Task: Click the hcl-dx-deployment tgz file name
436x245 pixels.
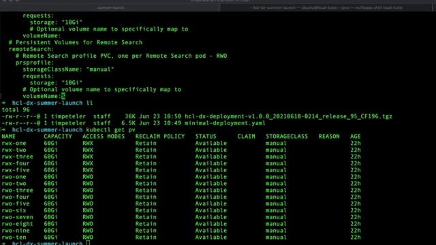Action: coord(288,116)
